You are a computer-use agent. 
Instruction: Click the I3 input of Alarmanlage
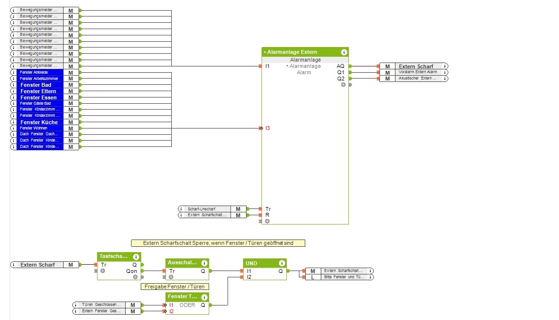[x=267, y=128]
